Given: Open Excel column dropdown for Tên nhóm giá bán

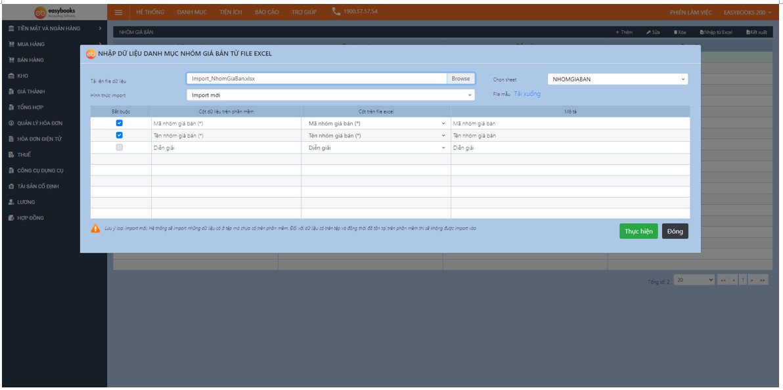Looking at the screenshot, I should (x=376, y=135).
